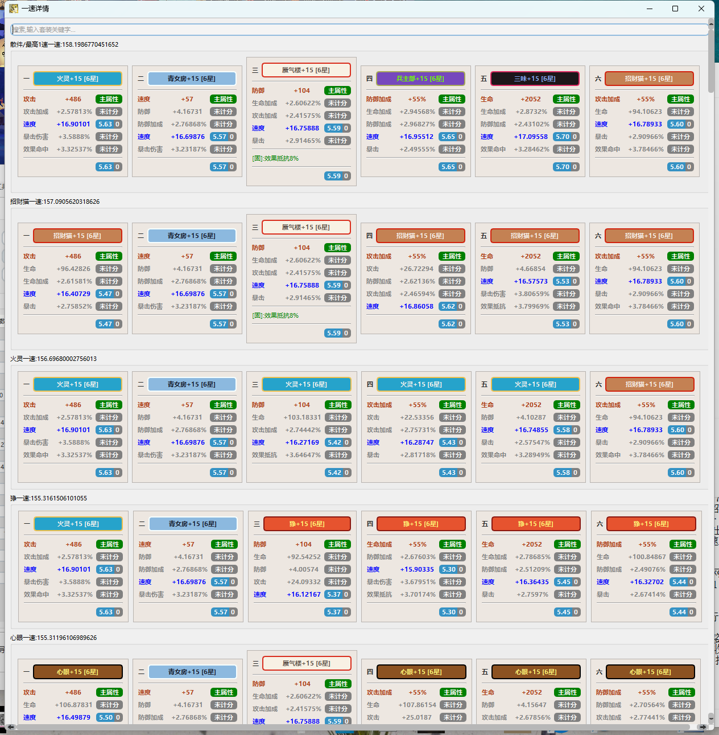Focus the 搜索,输入套装关键字 search field
Image resolution: width=719 pixels, height=735 pixels.
pos(359,30)
